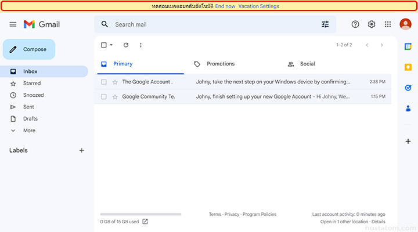Open the Settings gear icon
Viewport: 418px width, 232px height.
tap(372, 24)
